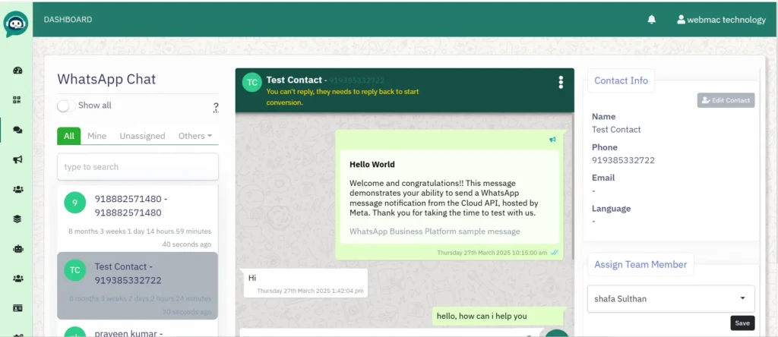Click the TC avatar in Test Contact row

pyautogui.click(x=75, y=270)
